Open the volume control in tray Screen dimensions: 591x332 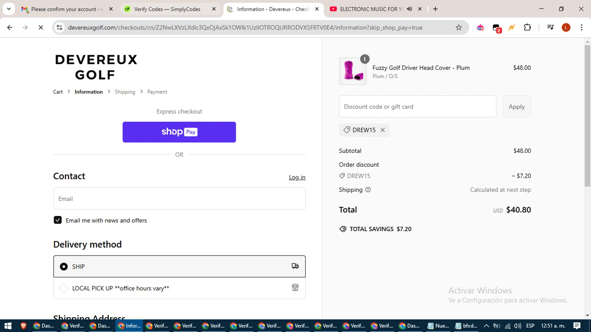(x=518, y=326)
